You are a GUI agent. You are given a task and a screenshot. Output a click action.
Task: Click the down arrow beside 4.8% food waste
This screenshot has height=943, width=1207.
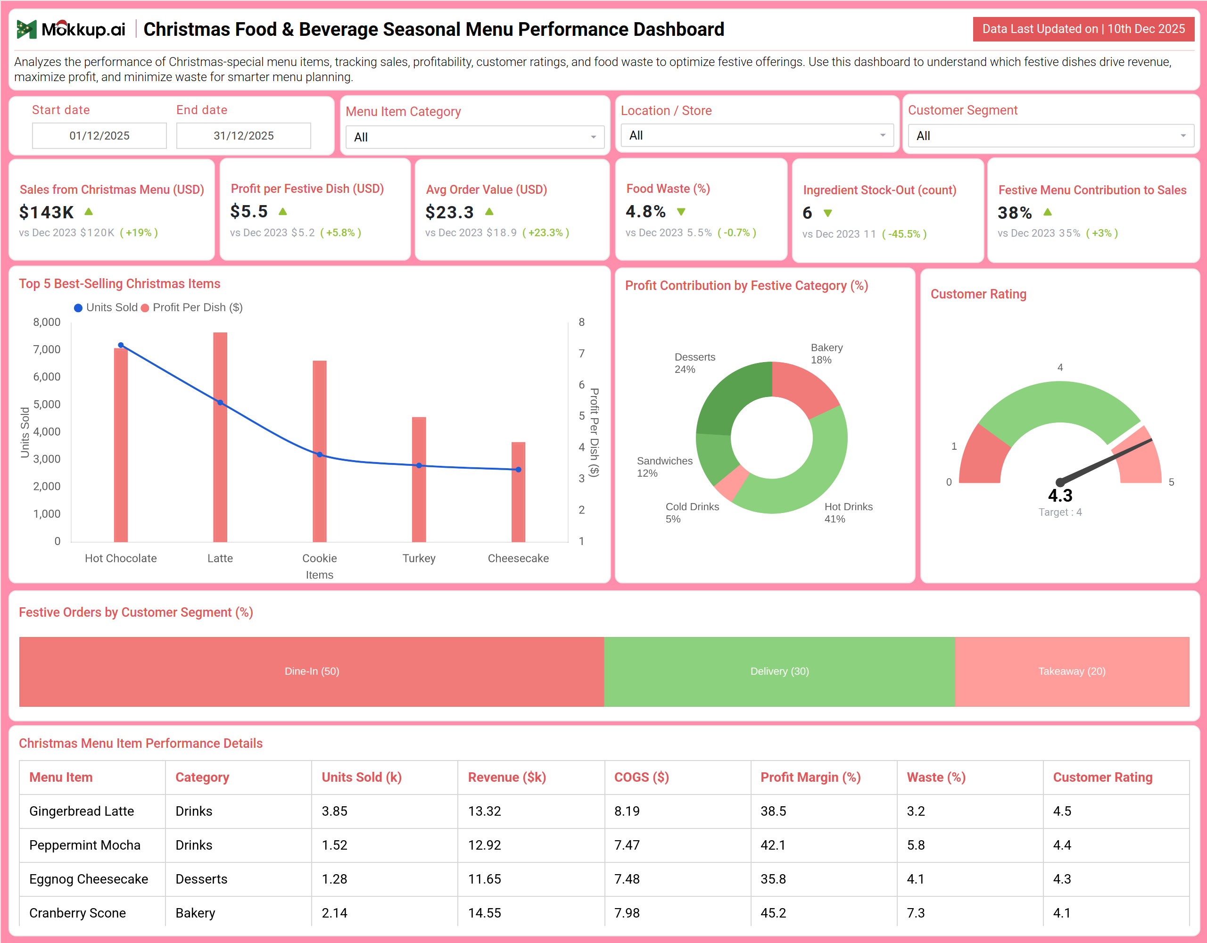[x=681, y=212]
